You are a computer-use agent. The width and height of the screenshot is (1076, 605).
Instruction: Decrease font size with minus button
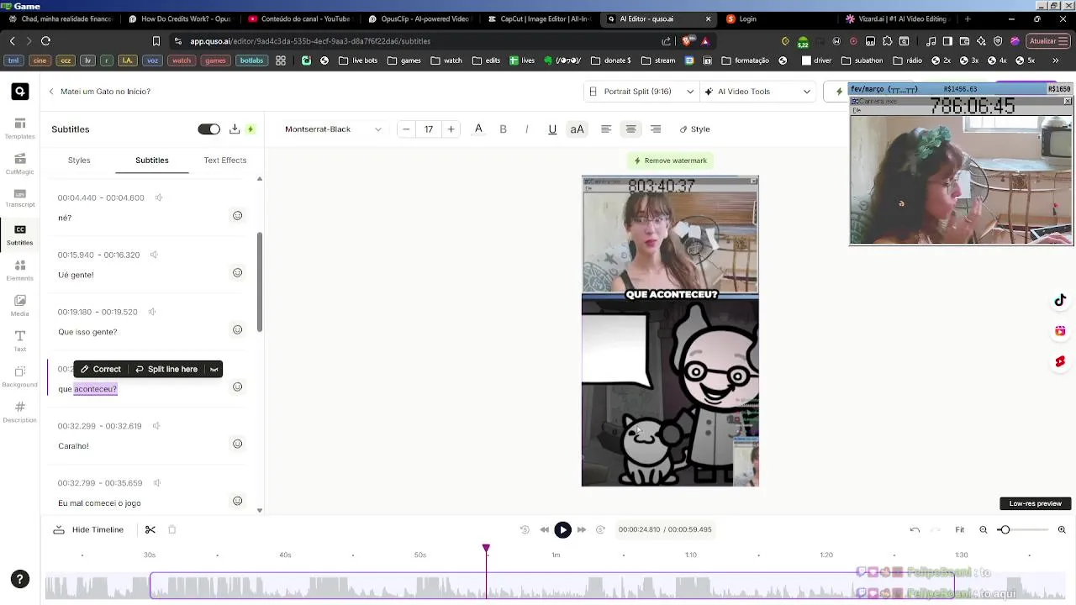[x=406, y=129]
